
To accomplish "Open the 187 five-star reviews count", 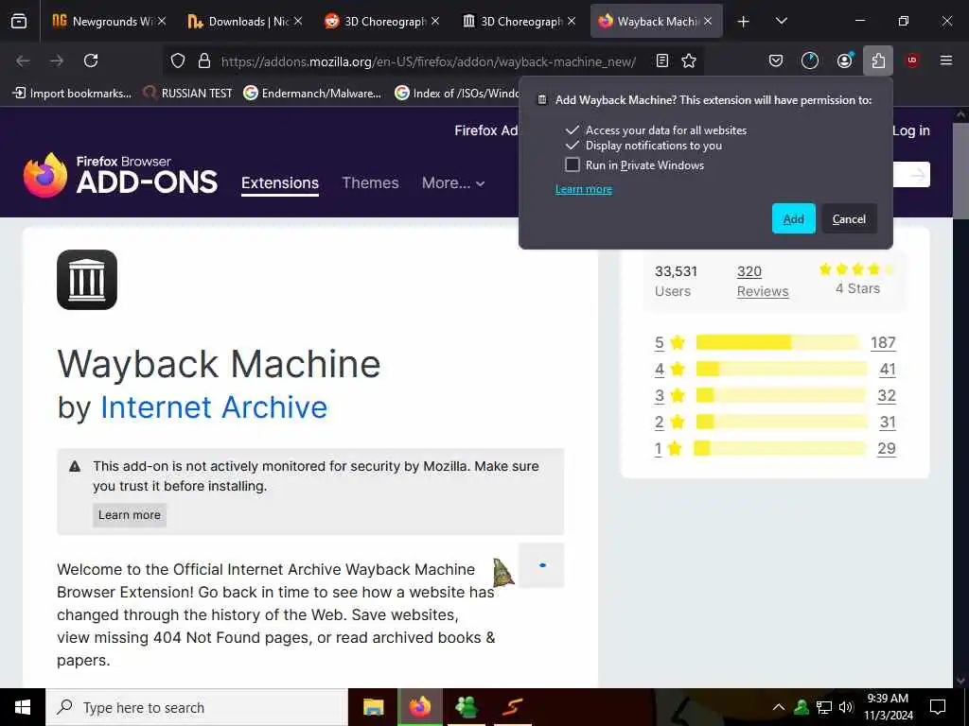I will click(x=883, y=342).
